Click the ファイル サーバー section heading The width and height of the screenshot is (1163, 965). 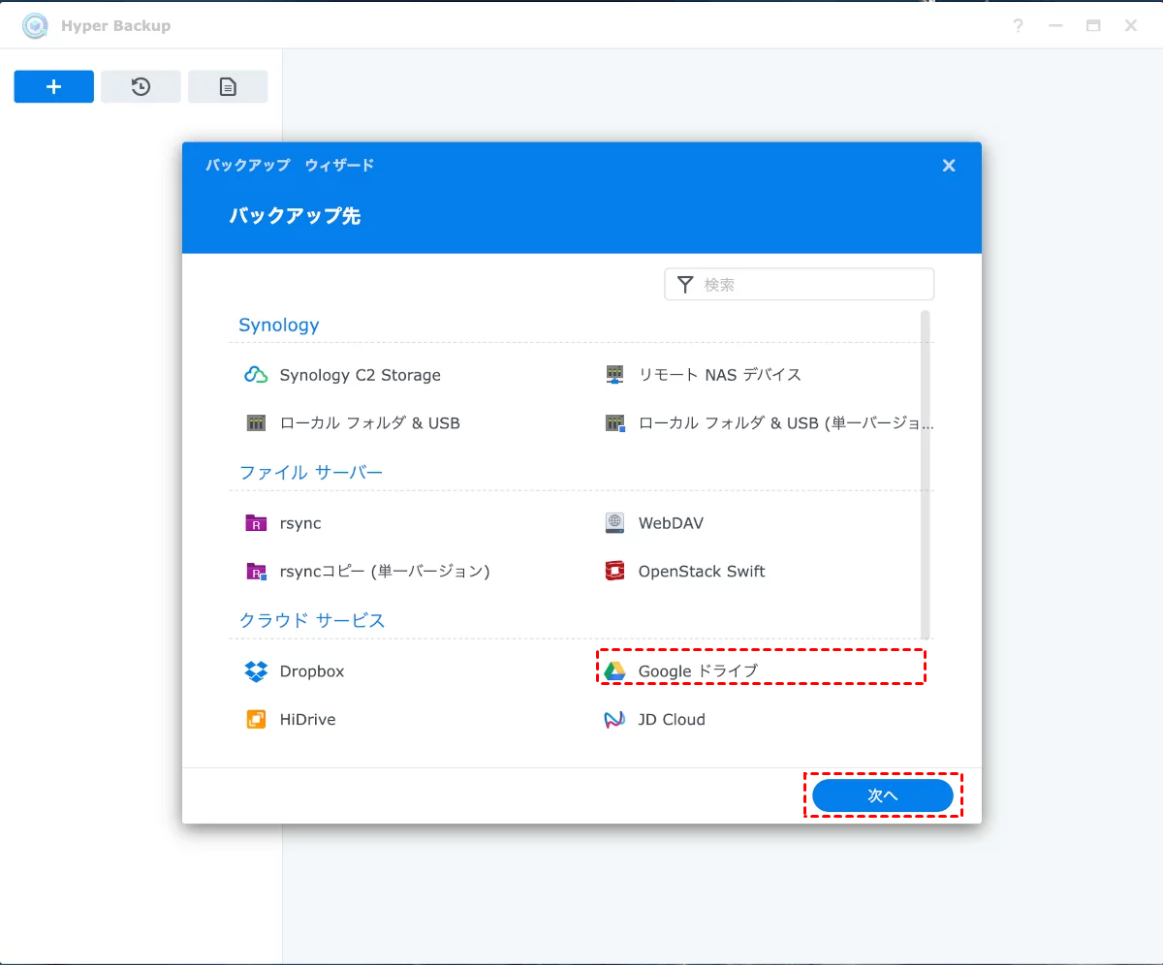click(311, 473)
